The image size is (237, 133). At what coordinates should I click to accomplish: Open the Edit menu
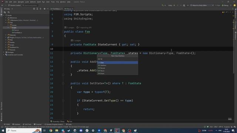(11, 2)
